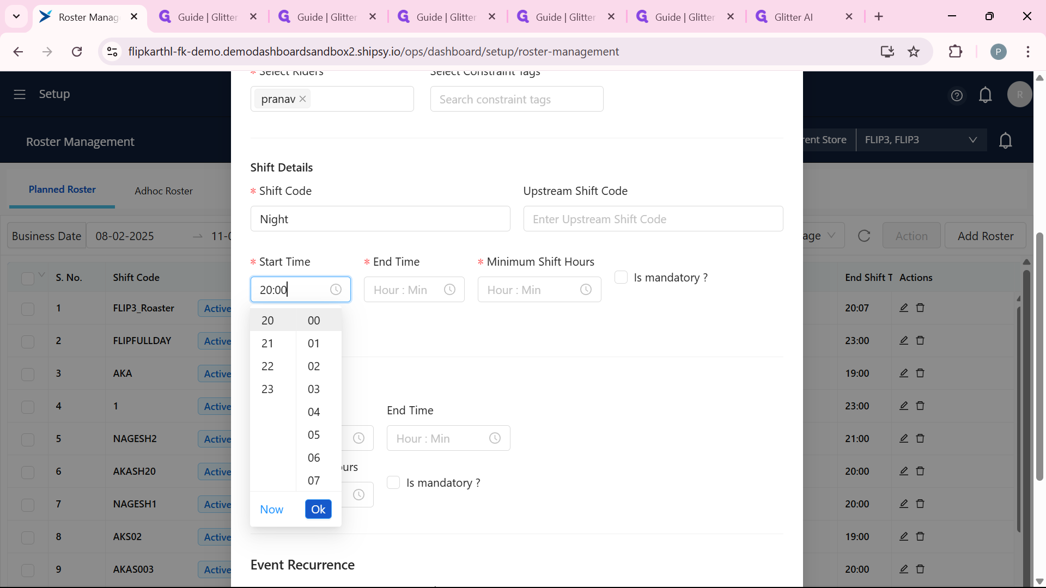Select all rows via header checkbox
Screen dimensions: 1046x588
click(28, 278)
